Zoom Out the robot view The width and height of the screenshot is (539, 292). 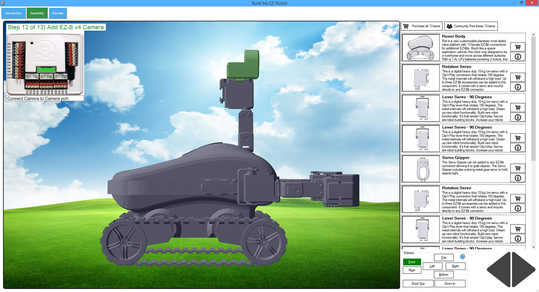click(x=418, y=284)
